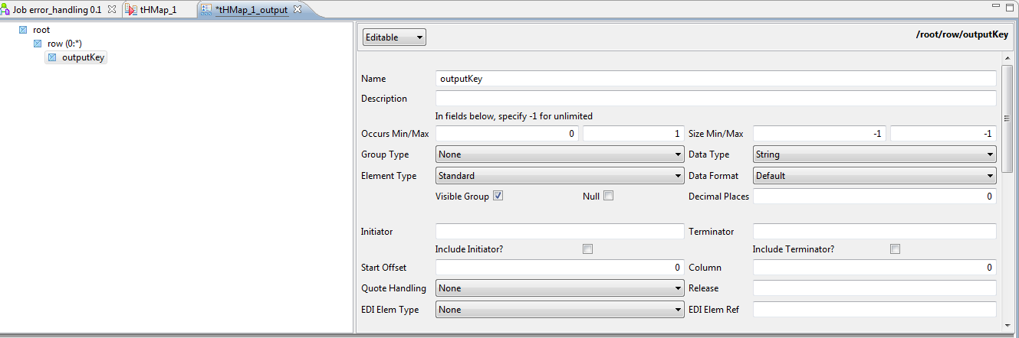Screen dimensions: 1019x338
Task: Enable the Null checkbox
Action: tap(609, 196)
